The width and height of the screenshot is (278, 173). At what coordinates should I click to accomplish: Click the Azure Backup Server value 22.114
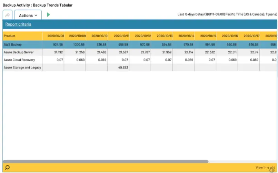pyautogui.click(x=189, y=52)
